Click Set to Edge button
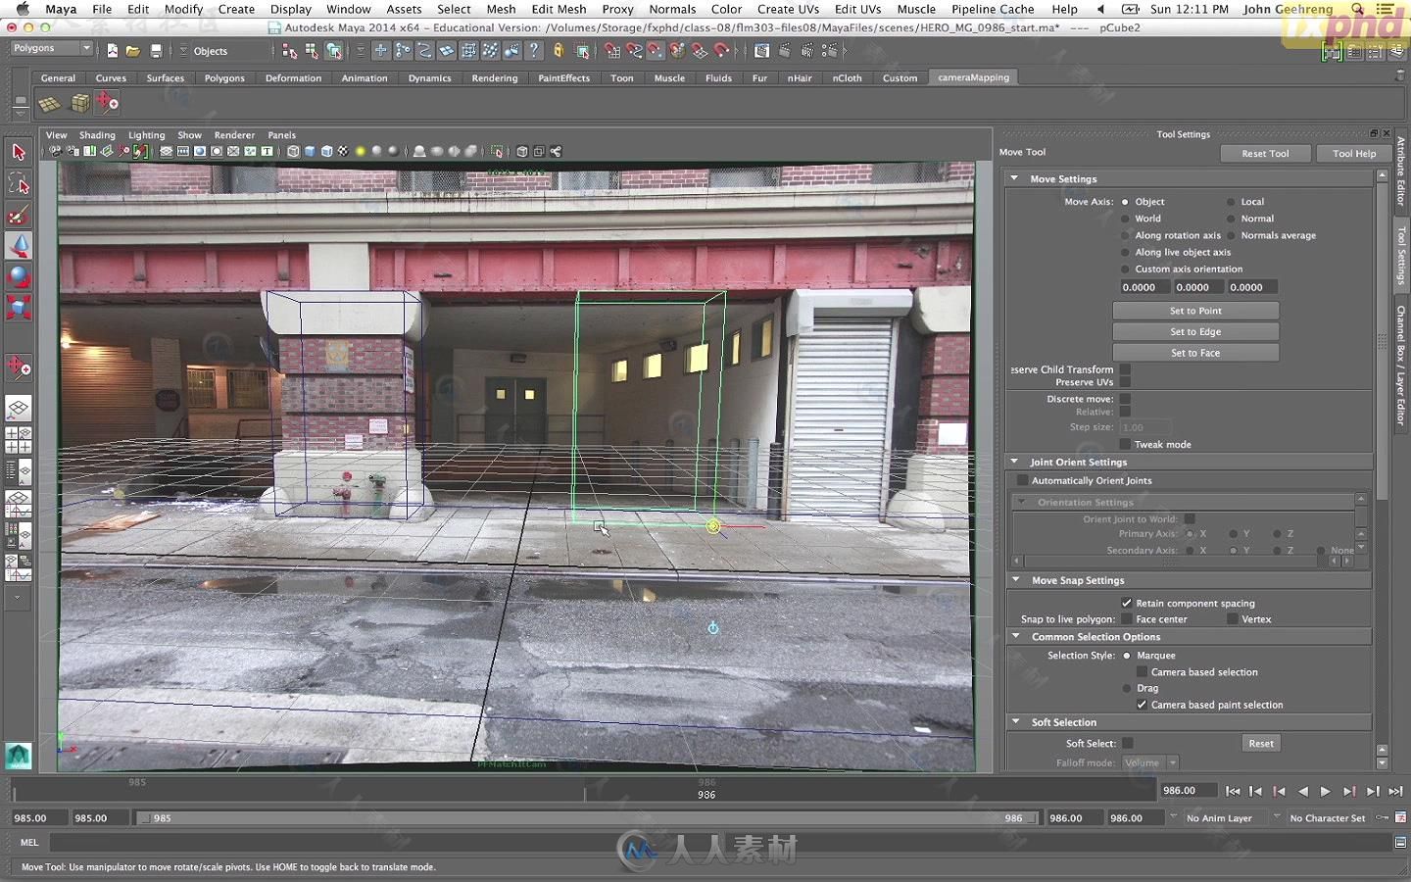This screenshot has width=1411, height=882. click(1195, 332)
